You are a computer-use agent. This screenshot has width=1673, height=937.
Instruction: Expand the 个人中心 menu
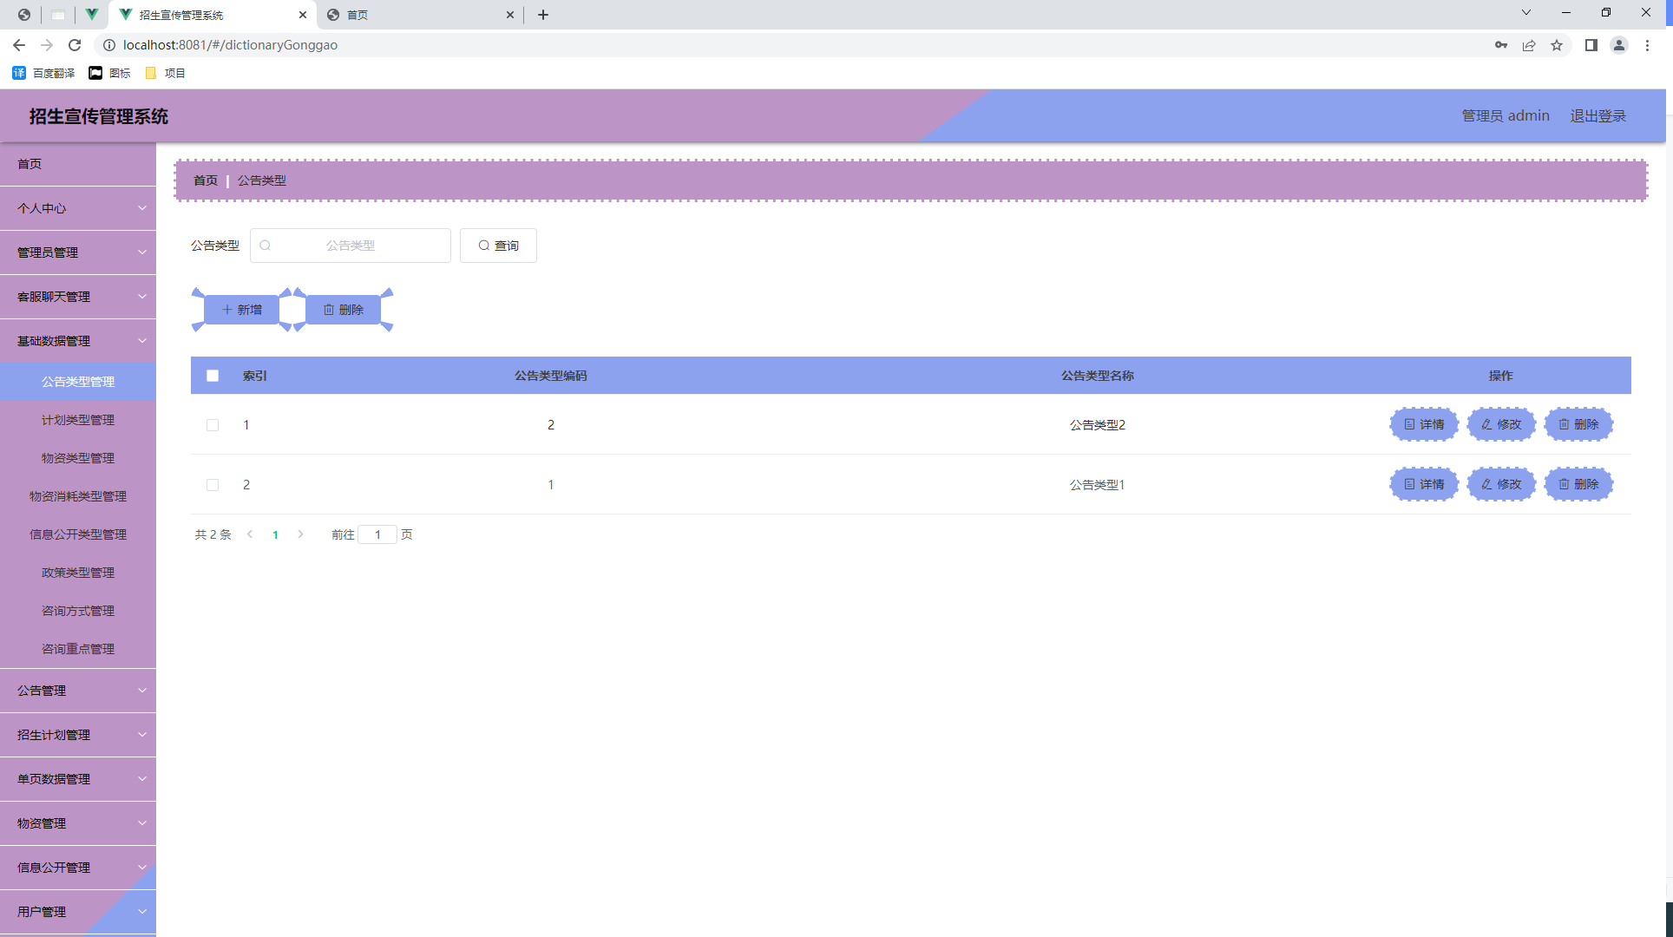[78, 208]
